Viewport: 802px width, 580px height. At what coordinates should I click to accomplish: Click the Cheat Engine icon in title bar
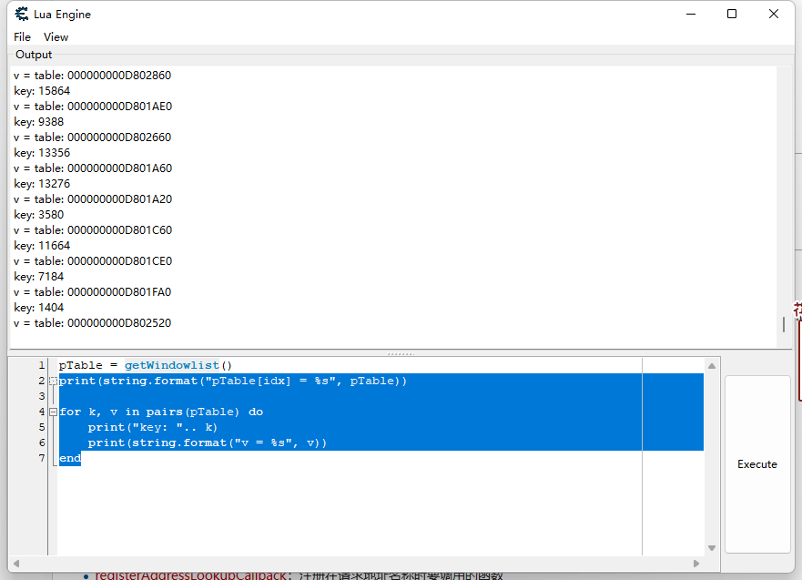[22, 14]
